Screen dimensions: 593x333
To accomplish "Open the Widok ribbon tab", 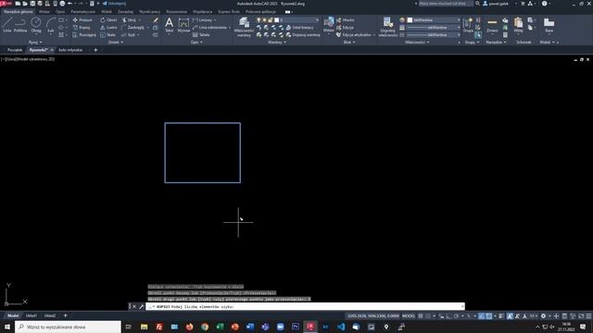I will tap(107, 12).
